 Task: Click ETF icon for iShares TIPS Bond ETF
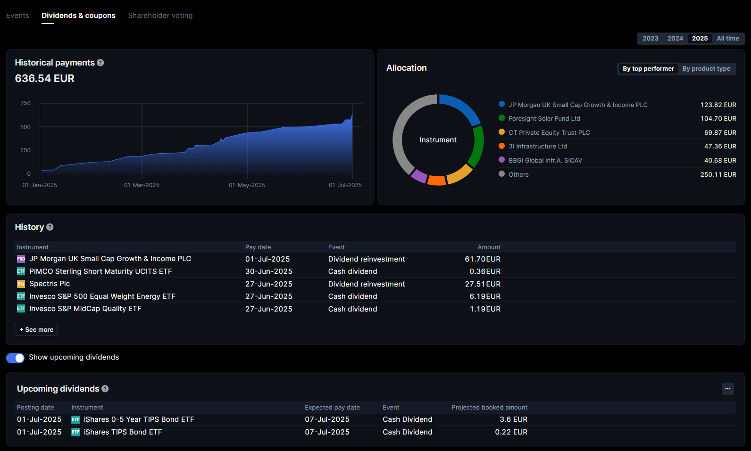click(75, 432)
